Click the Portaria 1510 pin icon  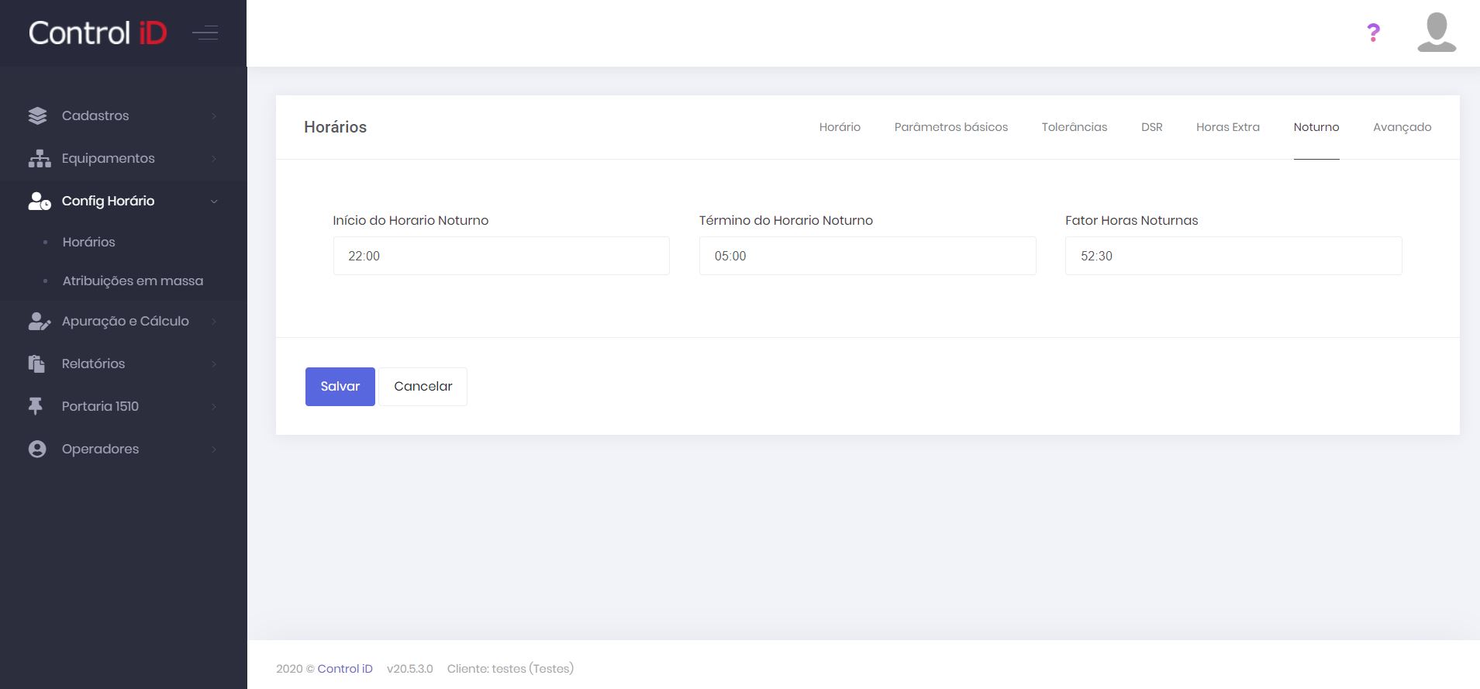(36, 406)
